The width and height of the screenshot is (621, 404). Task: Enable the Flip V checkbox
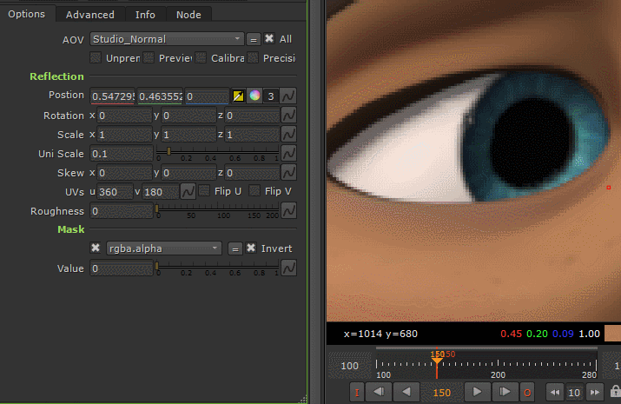[x=254, y=191]
